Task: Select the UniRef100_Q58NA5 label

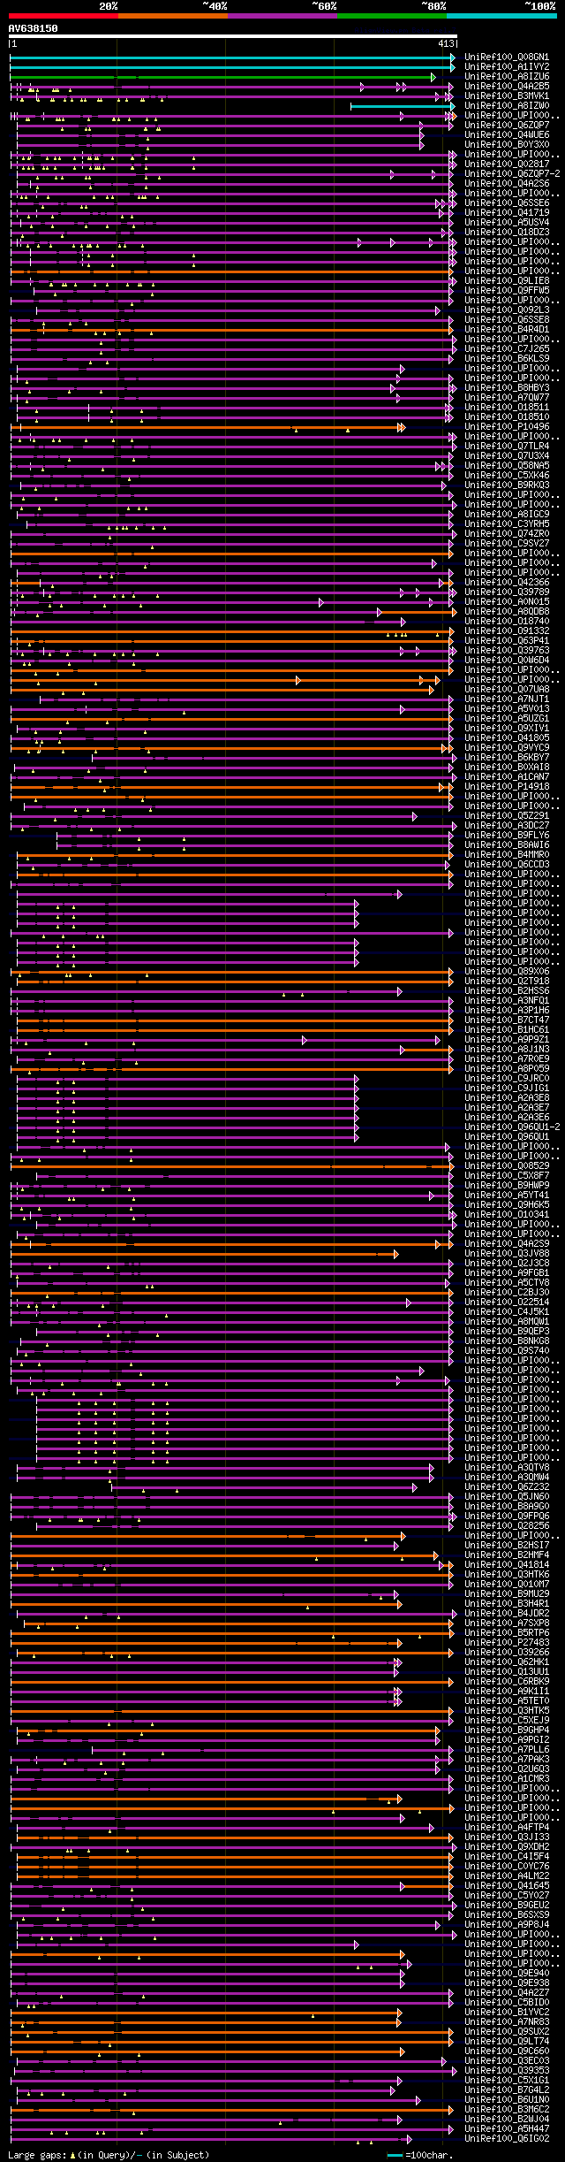Action: [507, 466]
